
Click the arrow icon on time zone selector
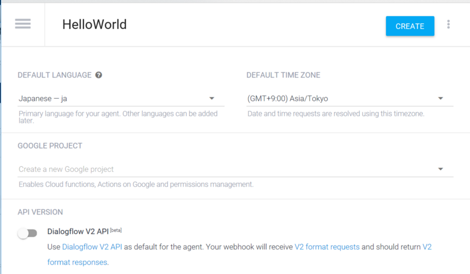tap(440, 98)
